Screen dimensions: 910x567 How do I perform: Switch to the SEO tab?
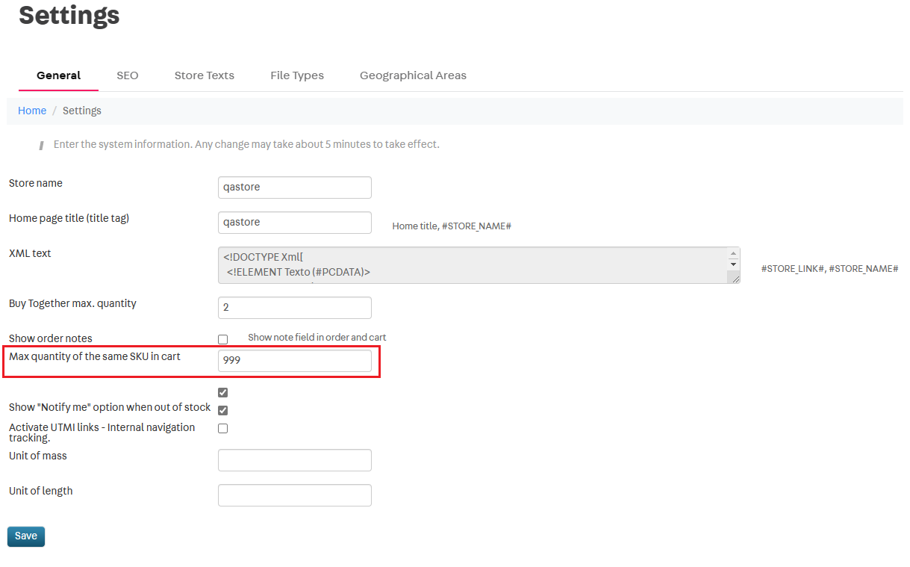pyautogui.click(x=128, y=75)
